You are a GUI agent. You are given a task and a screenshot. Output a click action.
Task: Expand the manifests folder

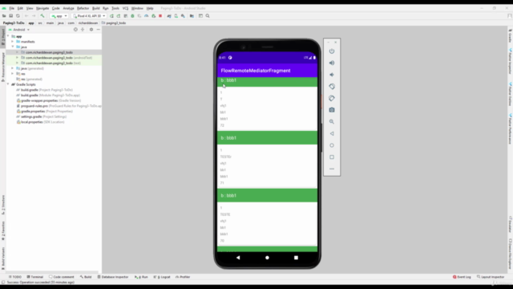[x=13, y=42]
